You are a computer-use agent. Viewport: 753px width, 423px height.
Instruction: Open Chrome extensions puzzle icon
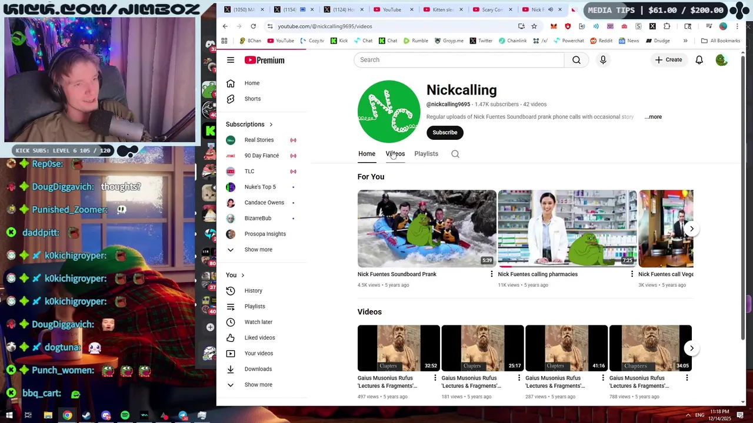667,26
